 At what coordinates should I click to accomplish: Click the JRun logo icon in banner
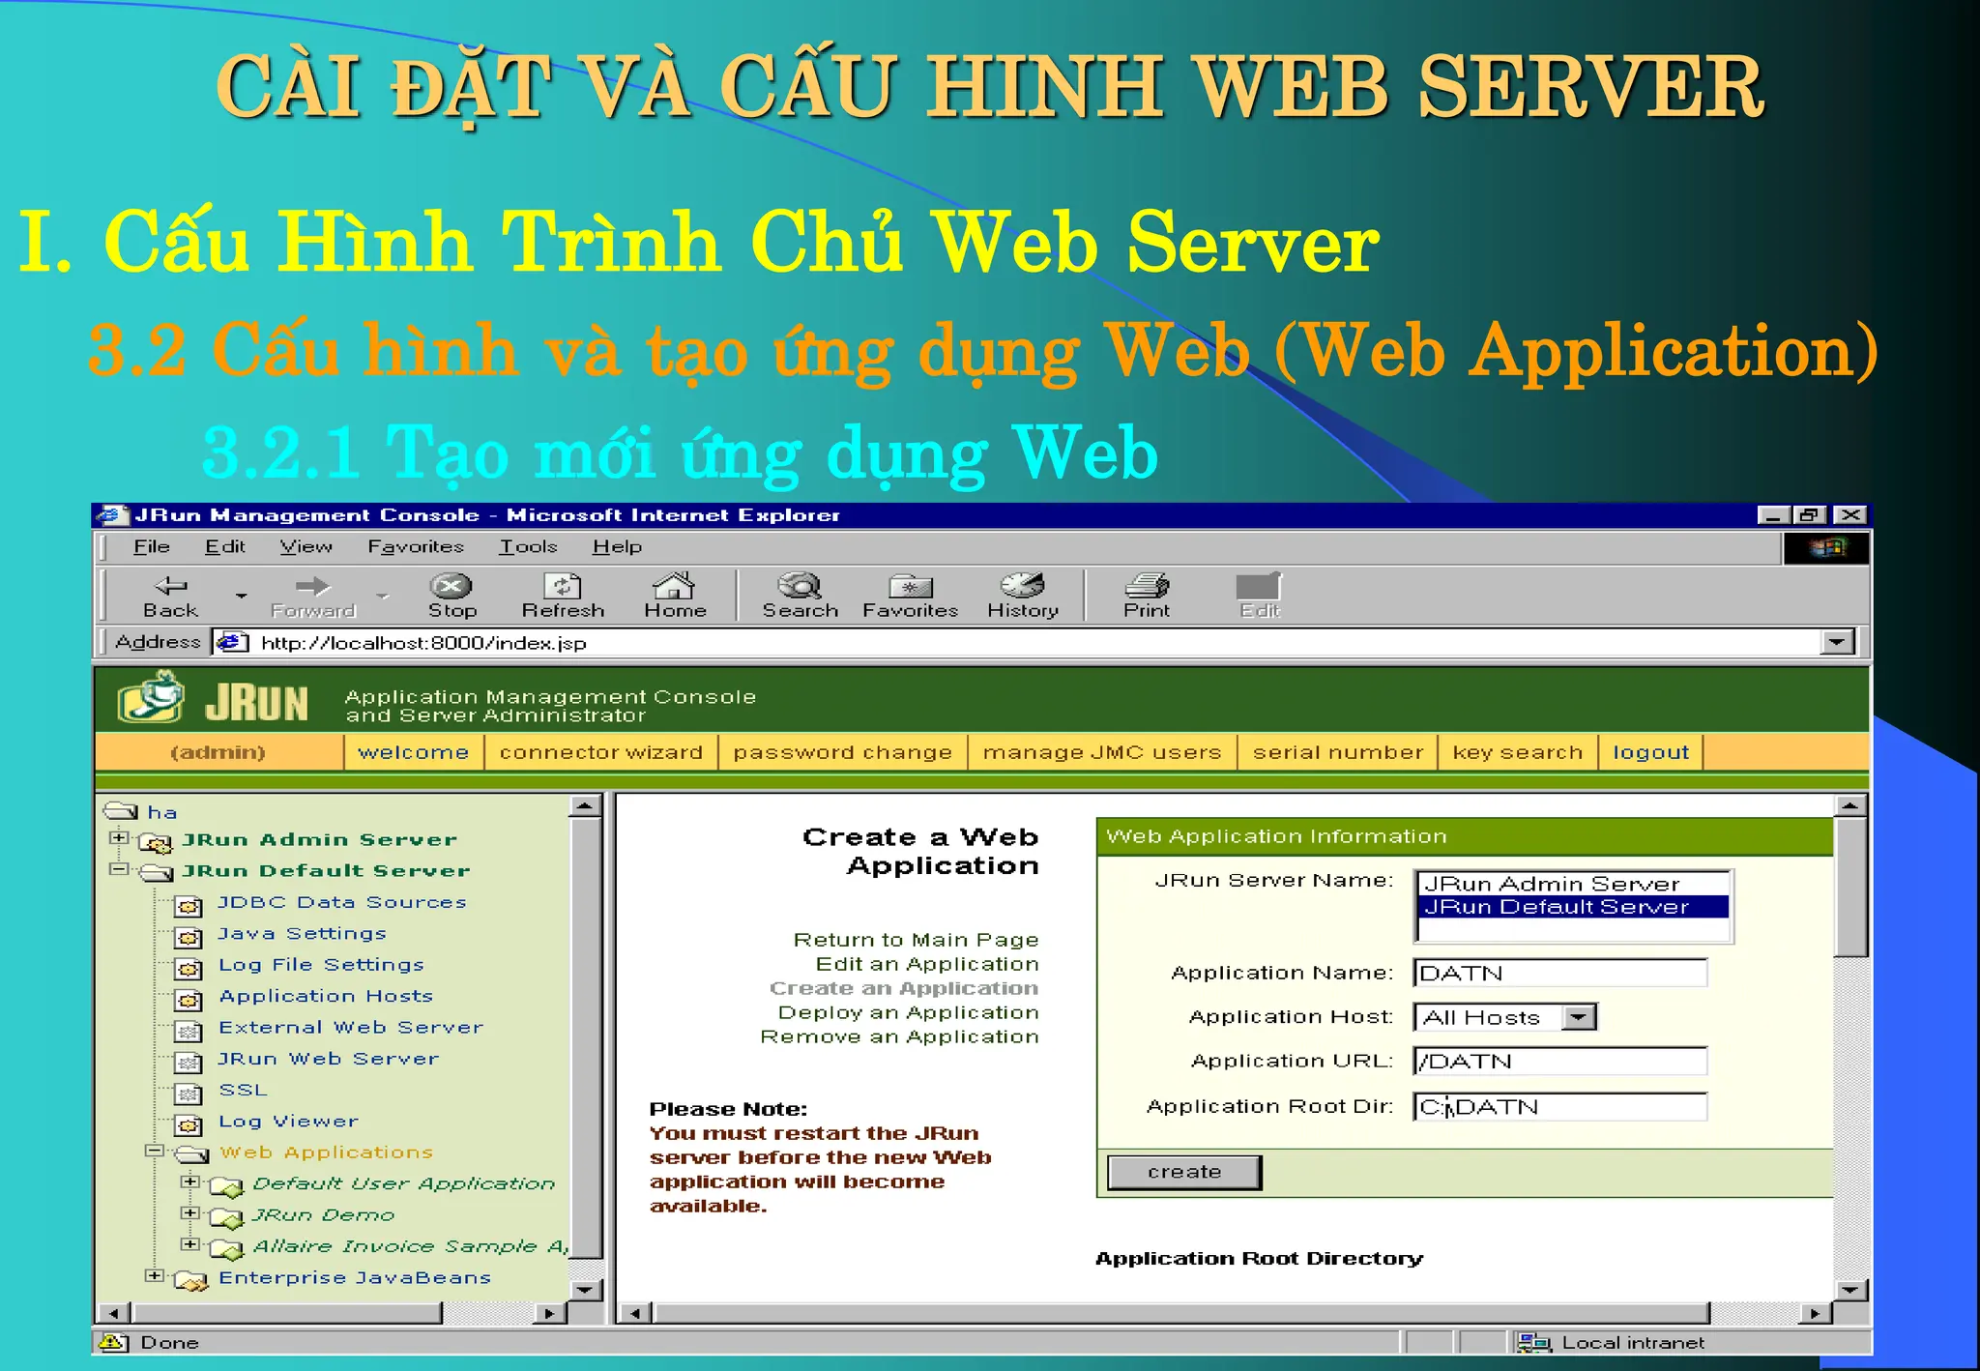[152, 698]
